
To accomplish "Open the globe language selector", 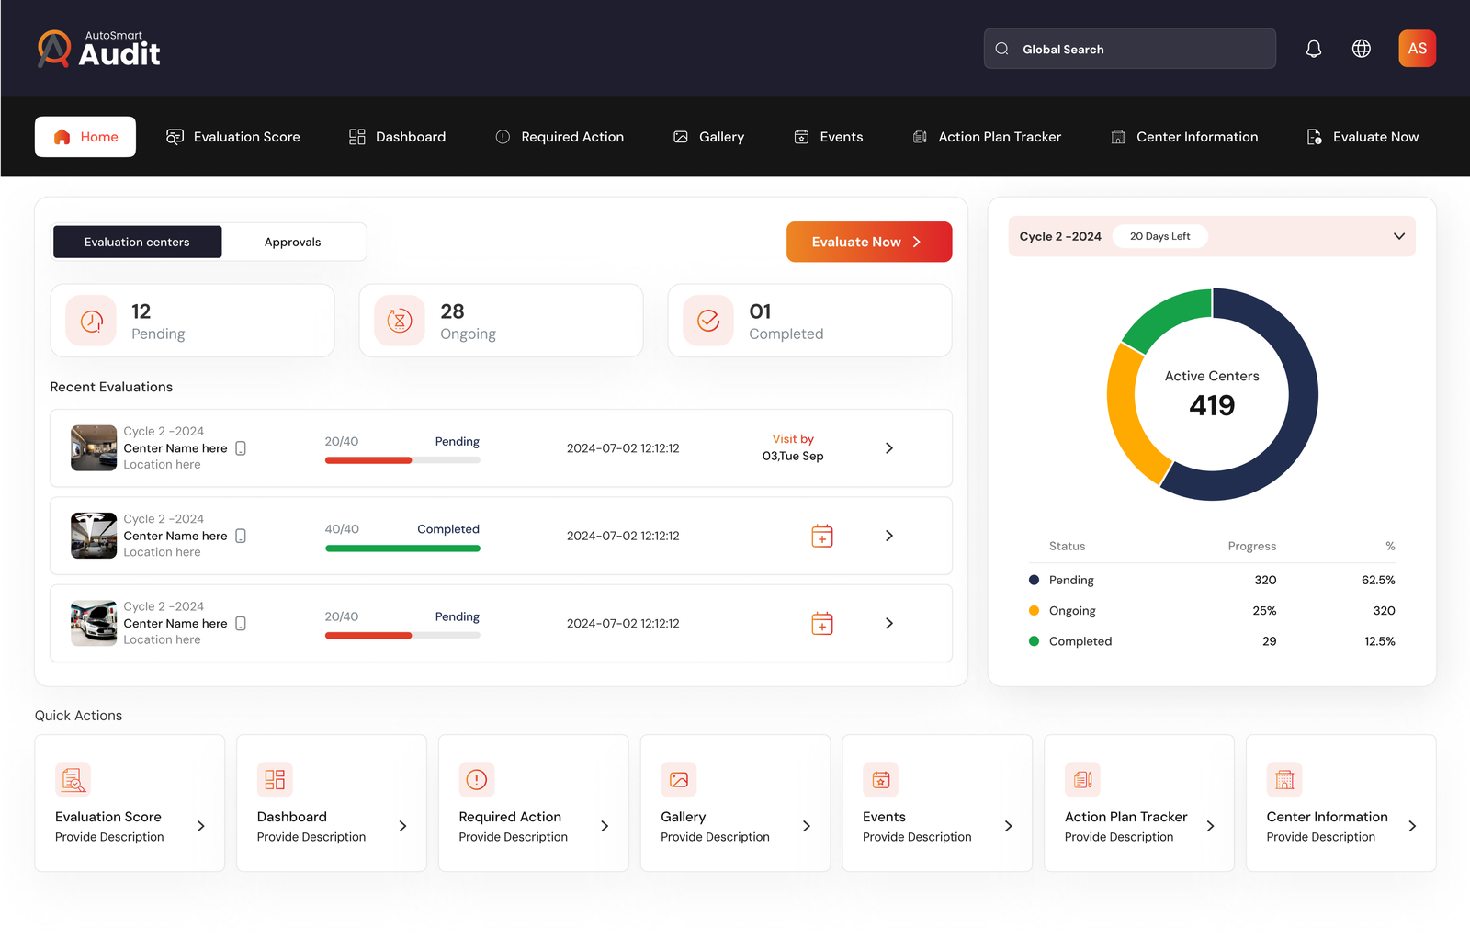I will (1362, 49).
